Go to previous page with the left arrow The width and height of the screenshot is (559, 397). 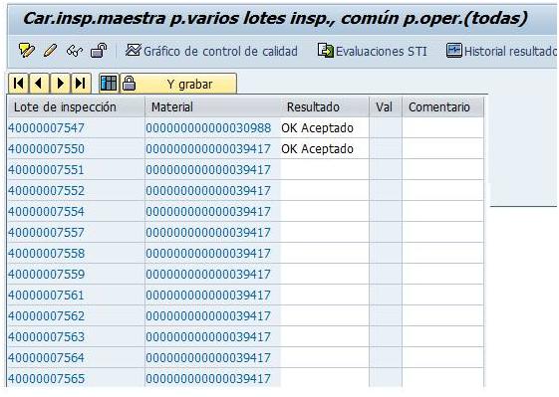39,84
